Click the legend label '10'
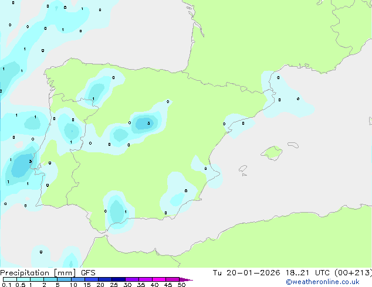 click(73, 285)
